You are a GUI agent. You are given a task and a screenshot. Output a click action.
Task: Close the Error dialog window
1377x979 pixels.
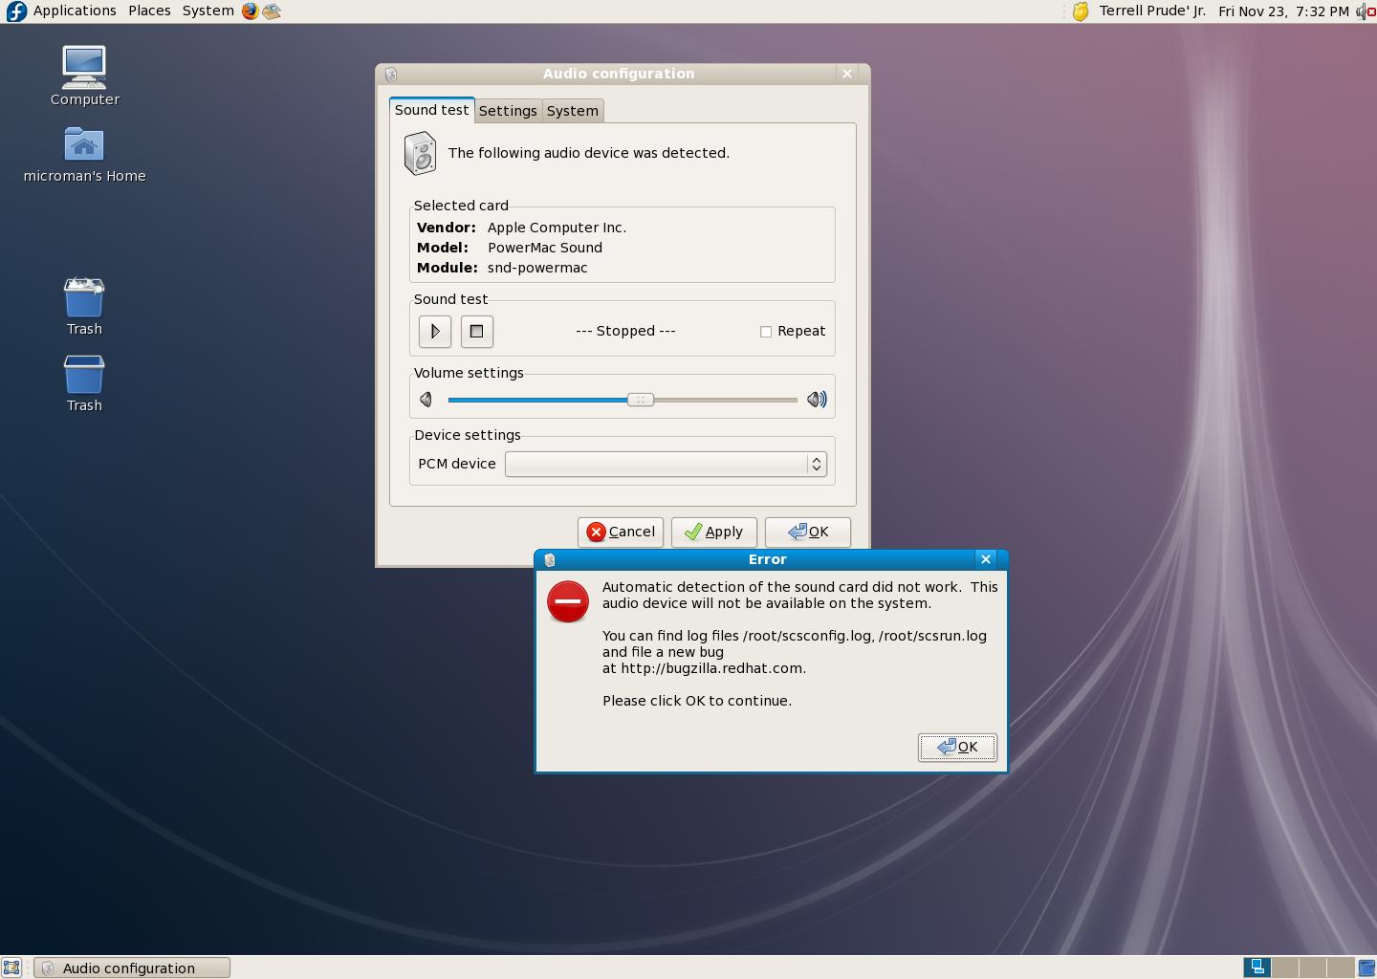[x=986, y=559]
